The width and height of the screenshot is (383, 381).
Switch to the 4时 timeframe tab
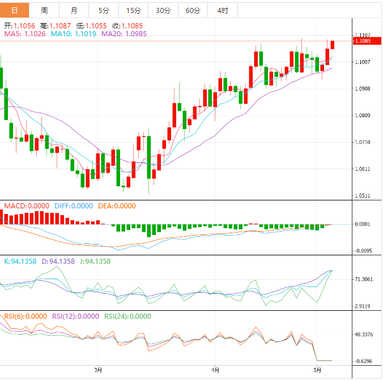[223, 10]
